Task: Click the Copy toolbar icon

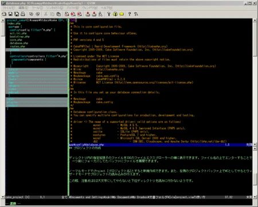Action: (52, 14)
